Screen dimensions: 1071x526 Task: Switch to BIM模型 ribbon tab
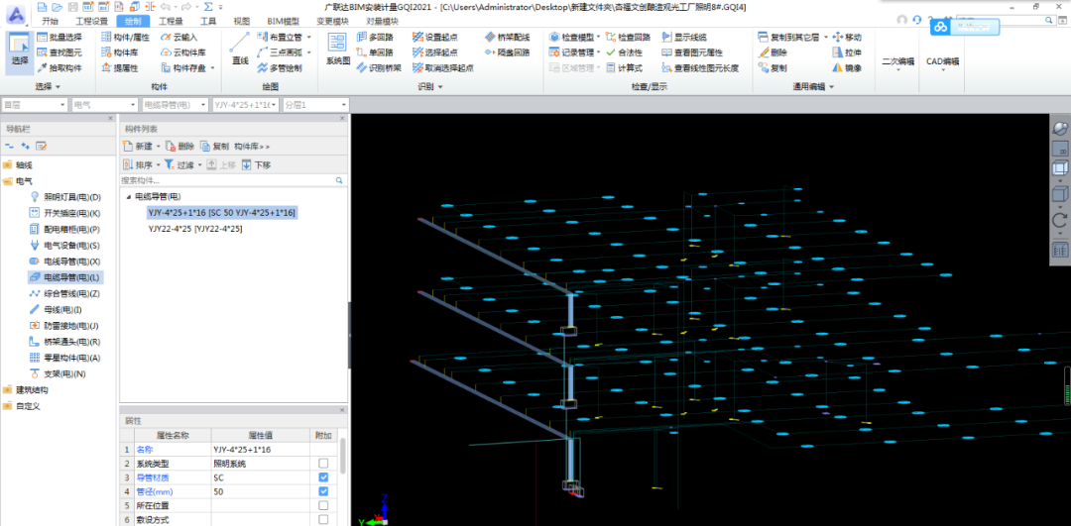pyautogui.click(x=285, y=21)
